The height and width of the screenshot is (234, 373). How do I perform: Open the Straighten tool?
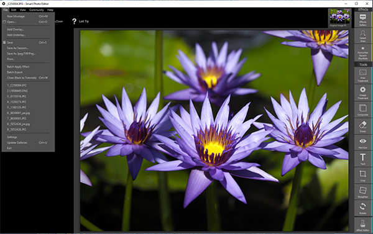point(363,192)
